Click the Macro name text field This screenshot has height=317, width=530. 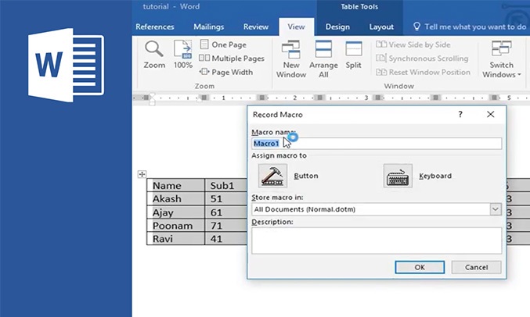point(376,144)
